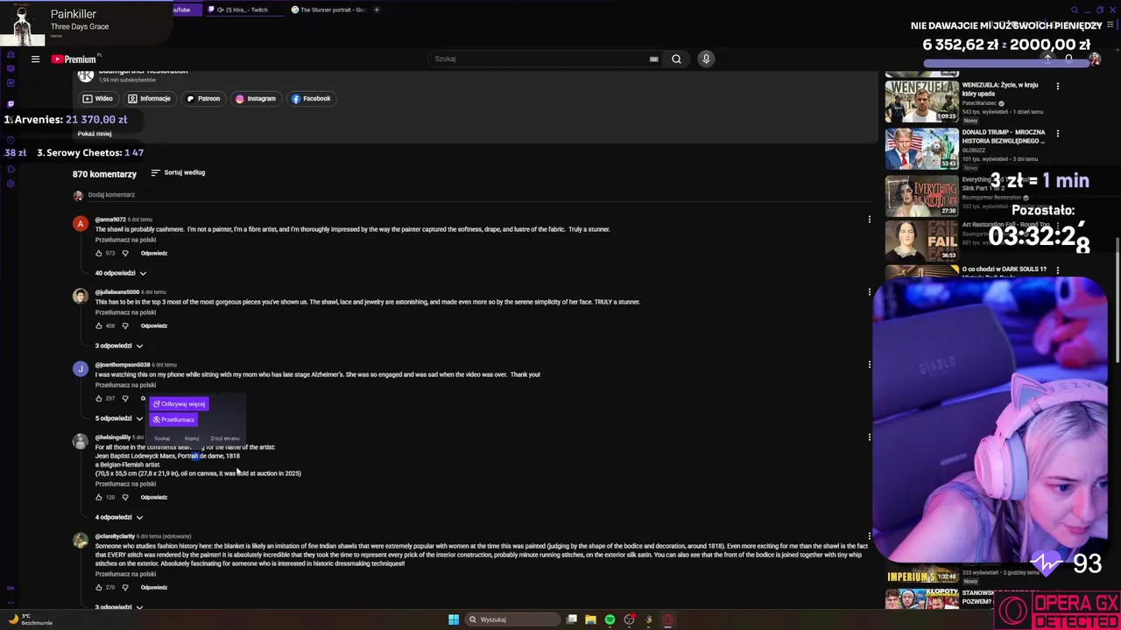
Task: Reply to @helsingslilly with Odpowiedz
Action: (154, 497)
